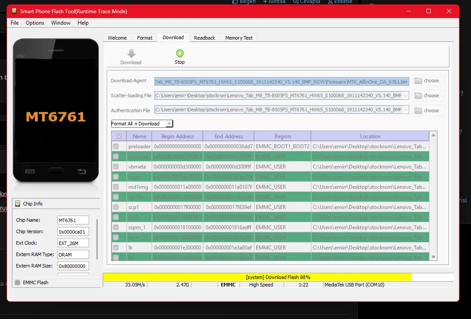Click choose button for Download-Agent
This screenshot has width=471, height=319.
pyautogui.click(x=428, y=81)
